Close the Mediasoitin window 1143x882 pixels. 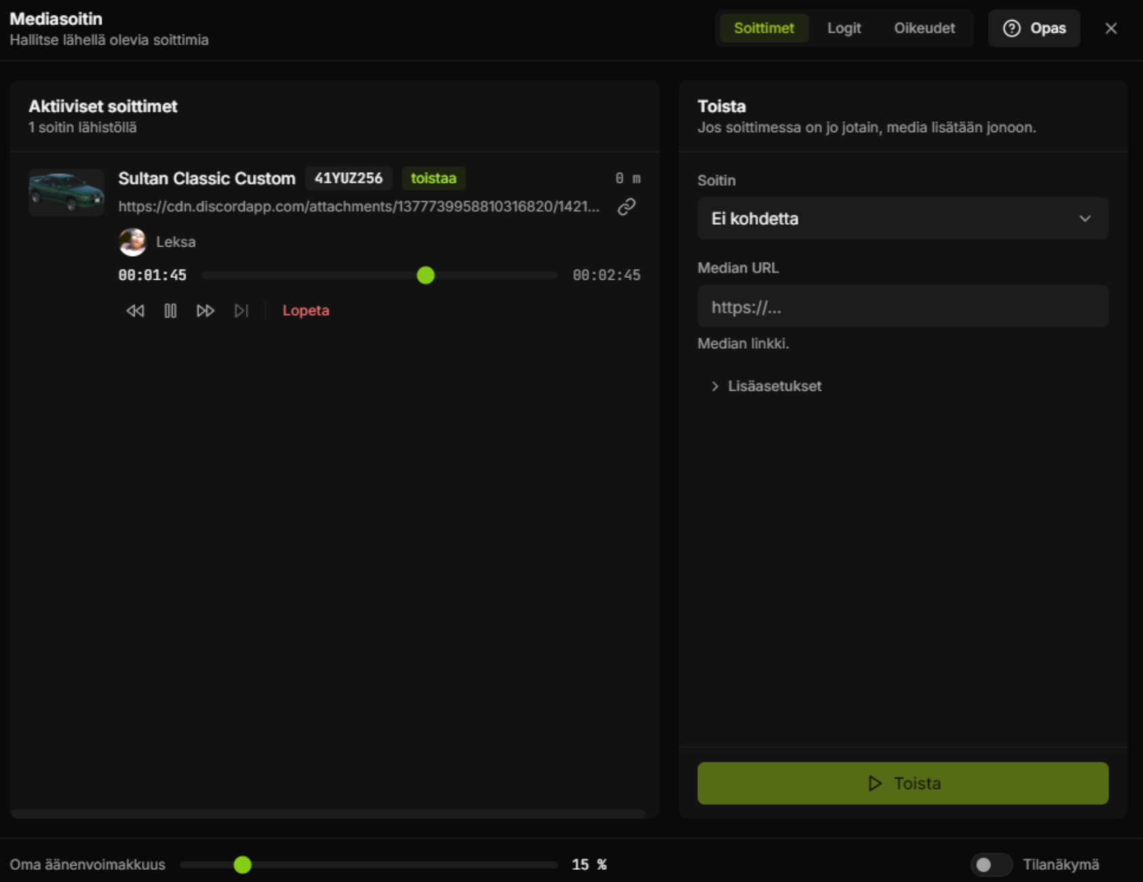click(x=1111, y=28)
